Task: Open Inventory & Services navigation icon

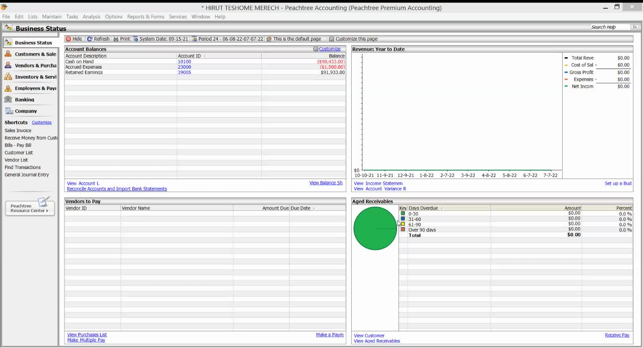Action: pyautogui.click(x=8, y=77)
